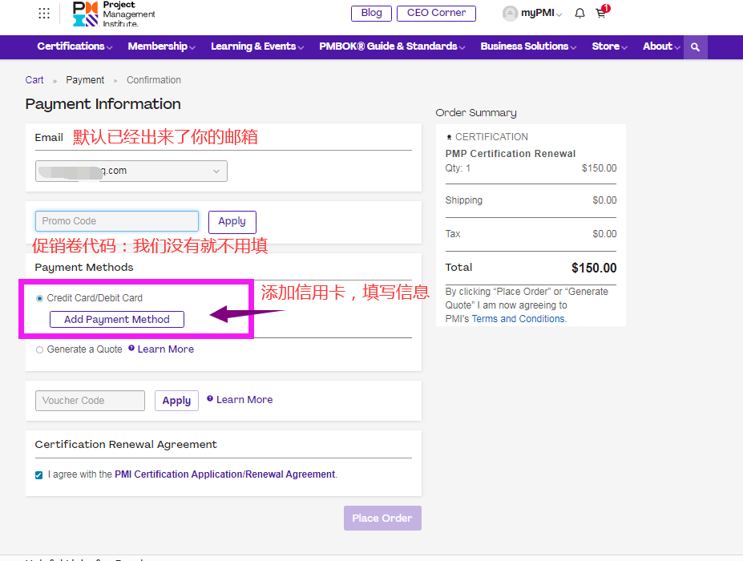Focus the Voucher Code field
The height and width of the screenshot is (561, 743).
click(90, 401)
